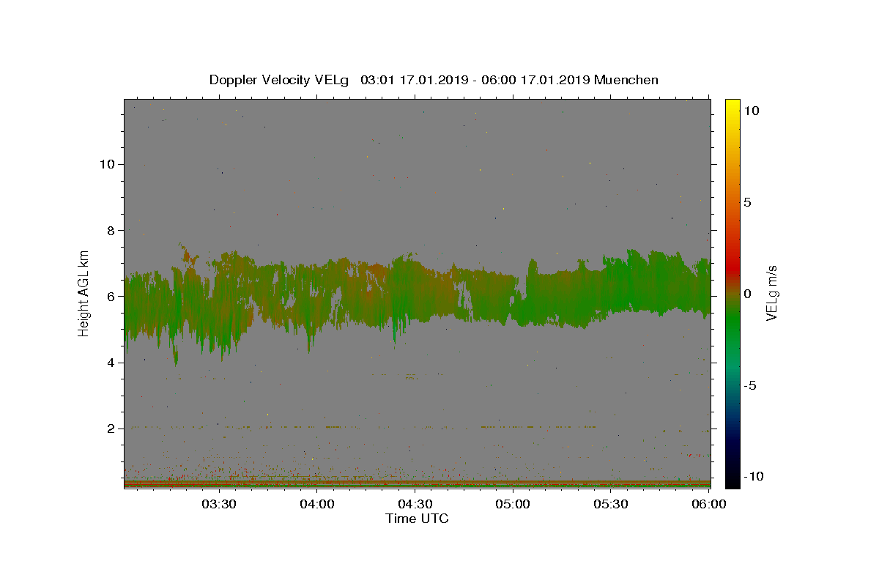
Task: Click the ground clutter band at the plot bottom
Action: [x=417, y=483]
